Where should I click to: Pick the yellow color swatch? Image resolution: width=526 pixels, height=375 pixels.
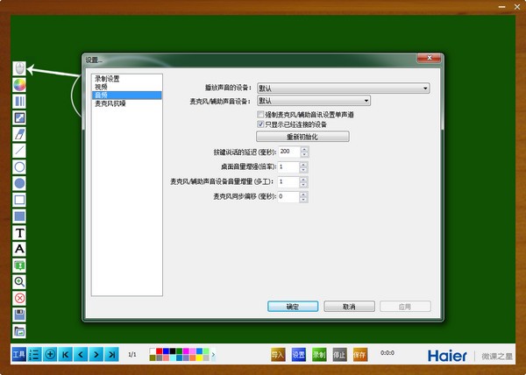(x=199, y=357)
